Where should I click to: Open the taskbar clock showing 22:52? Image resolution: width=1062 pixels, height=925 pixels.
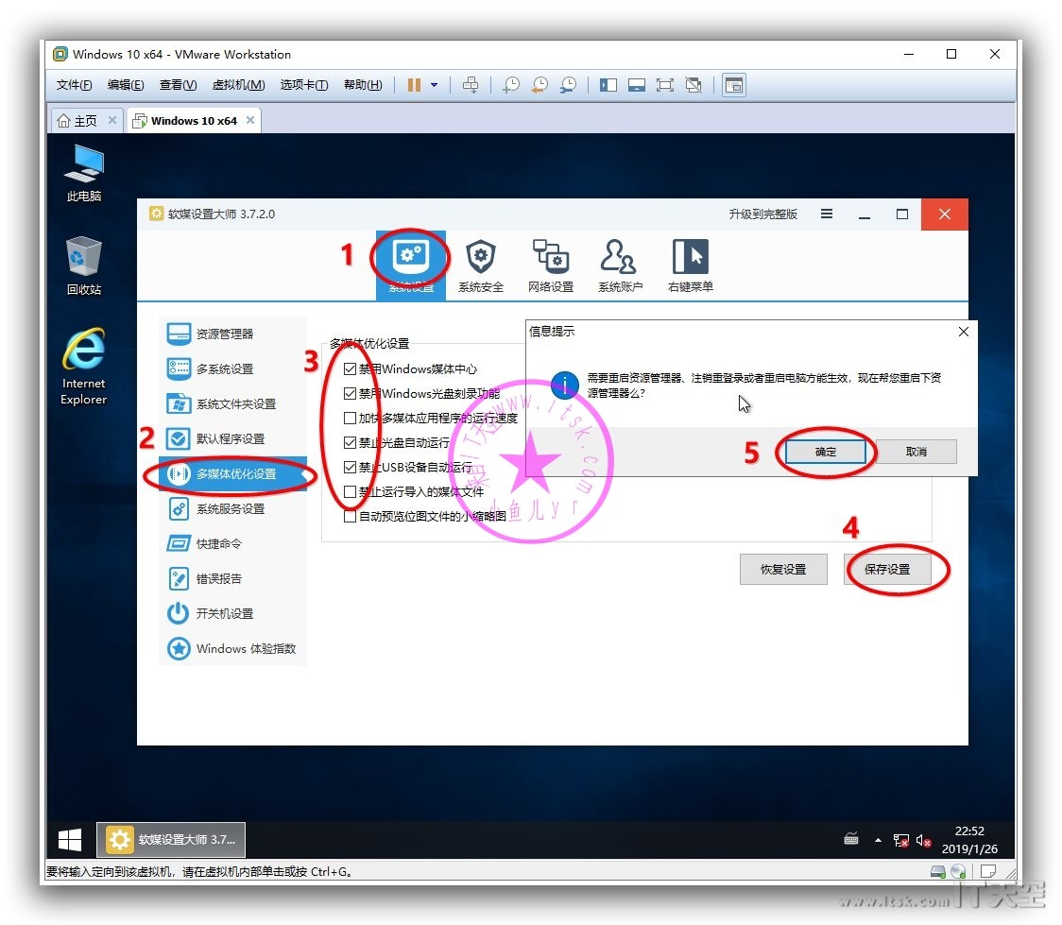pyautogui.click(x=969, y=840)
